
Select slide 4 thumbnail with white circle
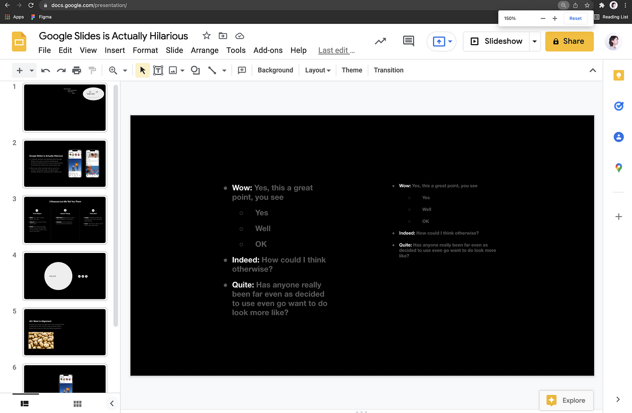click(x=65, y=276)
